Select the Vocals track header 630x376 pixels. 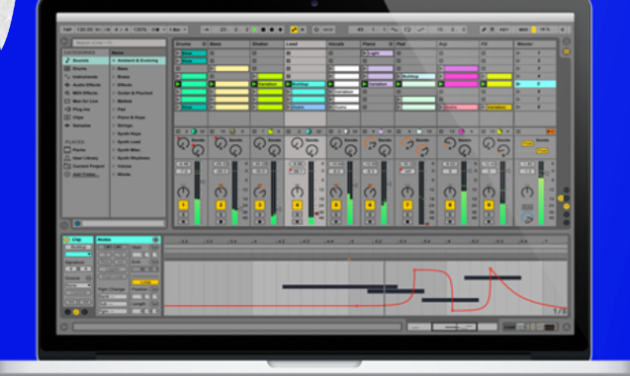343,43
